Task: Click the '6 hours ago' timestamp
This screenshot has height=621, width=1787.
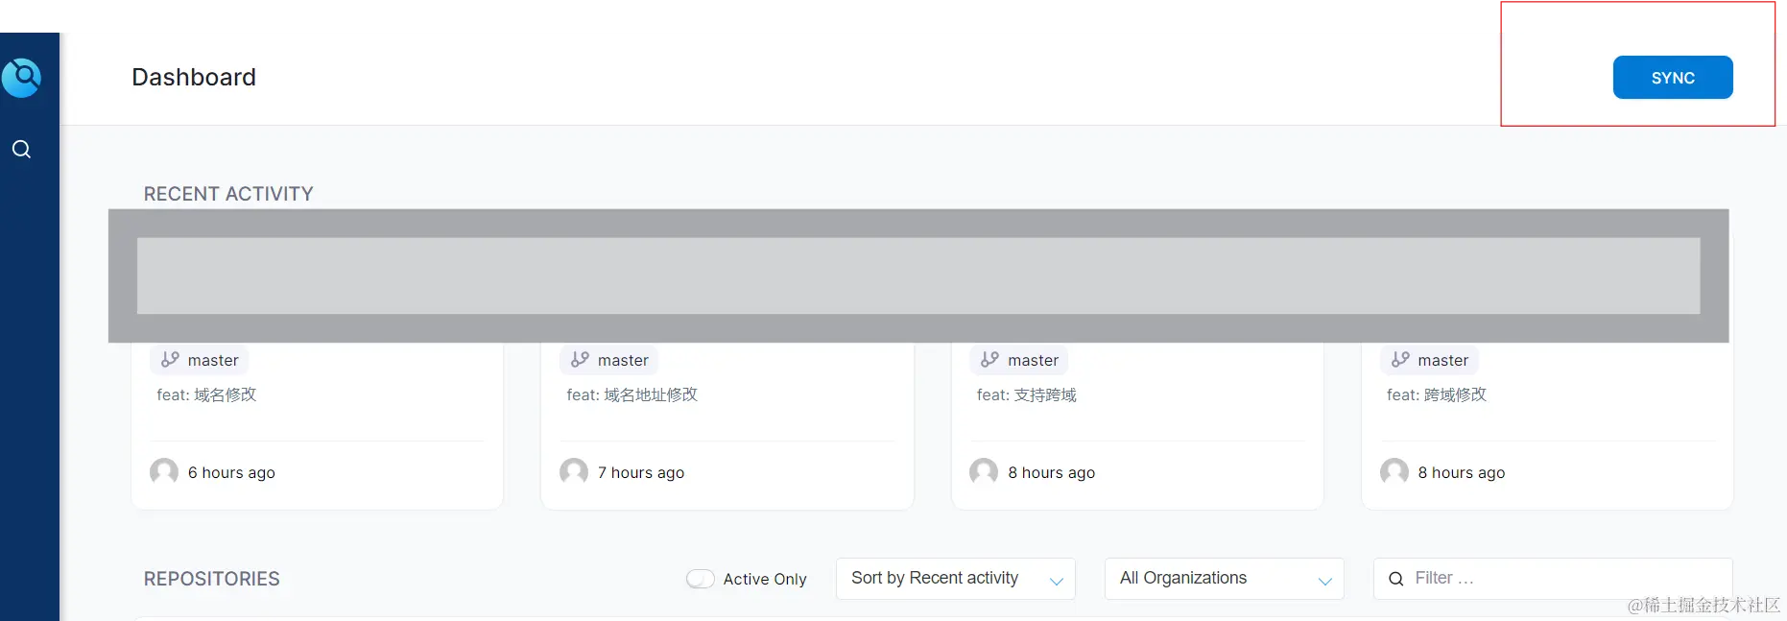Action: coord(231,472)
